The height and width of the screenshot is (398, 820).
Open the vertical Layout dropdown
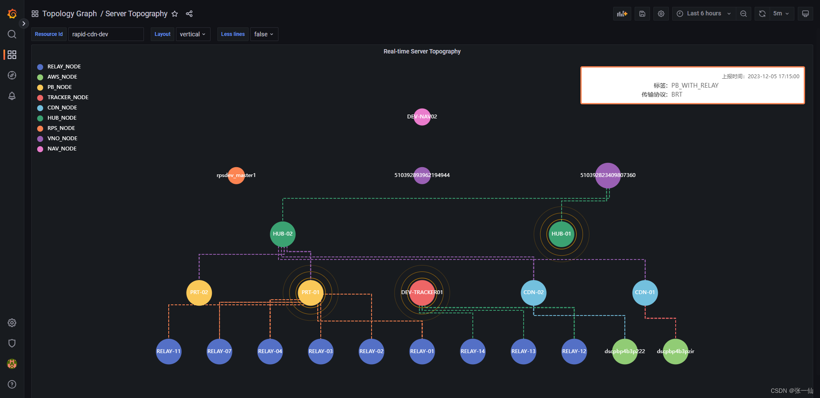point(193,34)
